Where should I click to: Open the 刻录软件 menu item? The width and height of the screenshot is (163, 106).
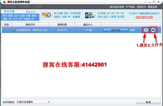[x=141, y=7]
